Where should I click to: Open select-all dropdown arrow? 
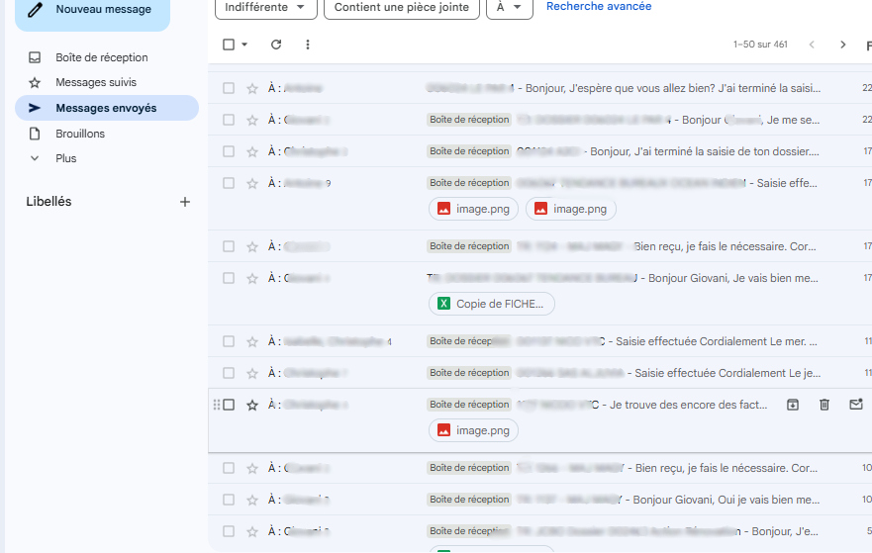[x=244, y=45]
